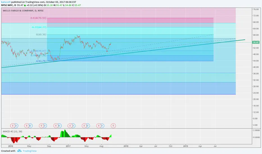262x154 pixels.
Task: Click the fourth dividend (D) marker
Action: coord(59,126)
